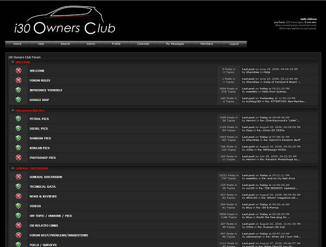Open the VIDEOS board
Viewport: 326px width, 247px height.
[x=35, y=206]
